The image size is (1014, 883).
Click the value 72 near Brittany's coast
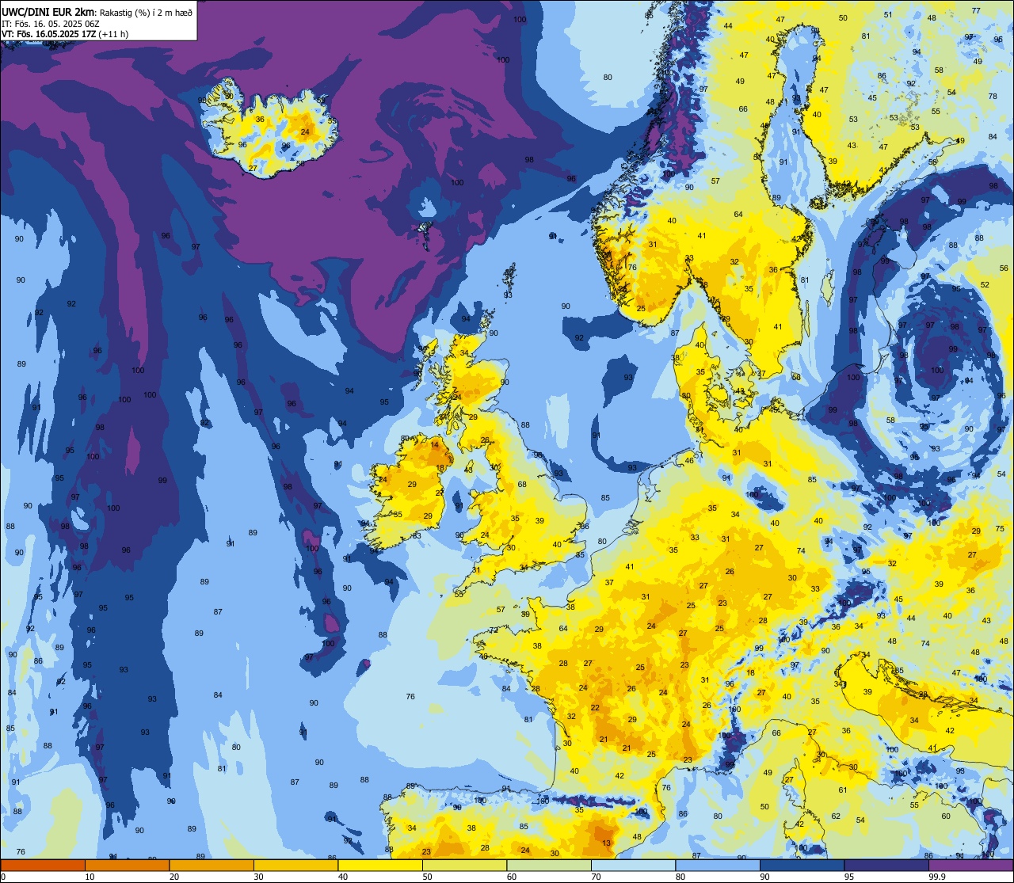click(x=494, y=630)
